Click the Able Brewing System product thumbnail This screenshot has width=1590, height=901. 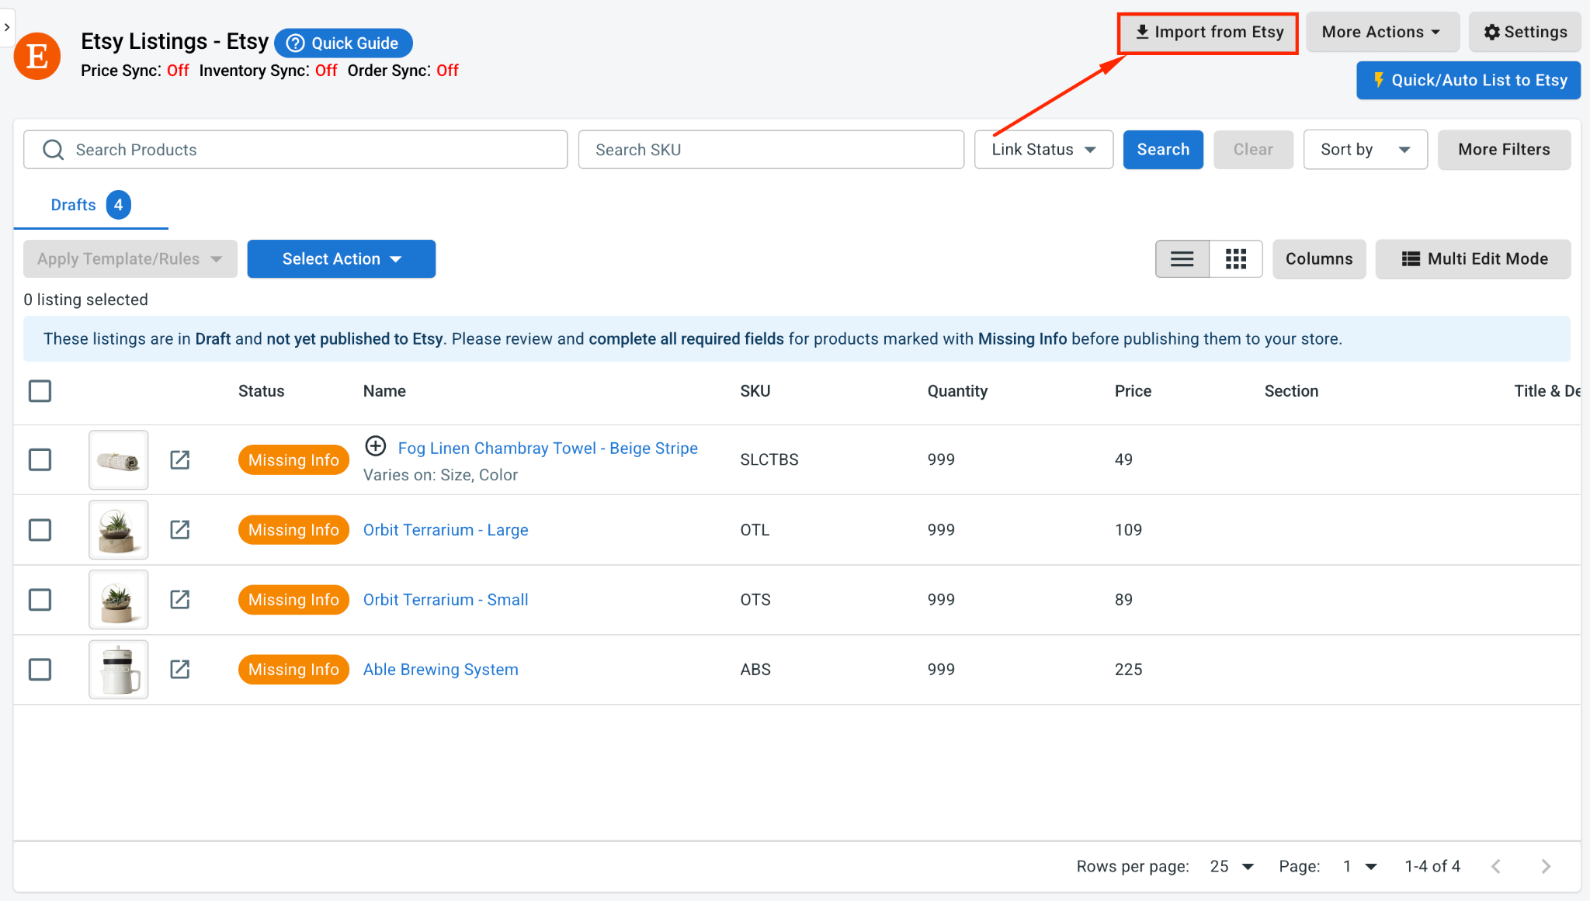118,670
